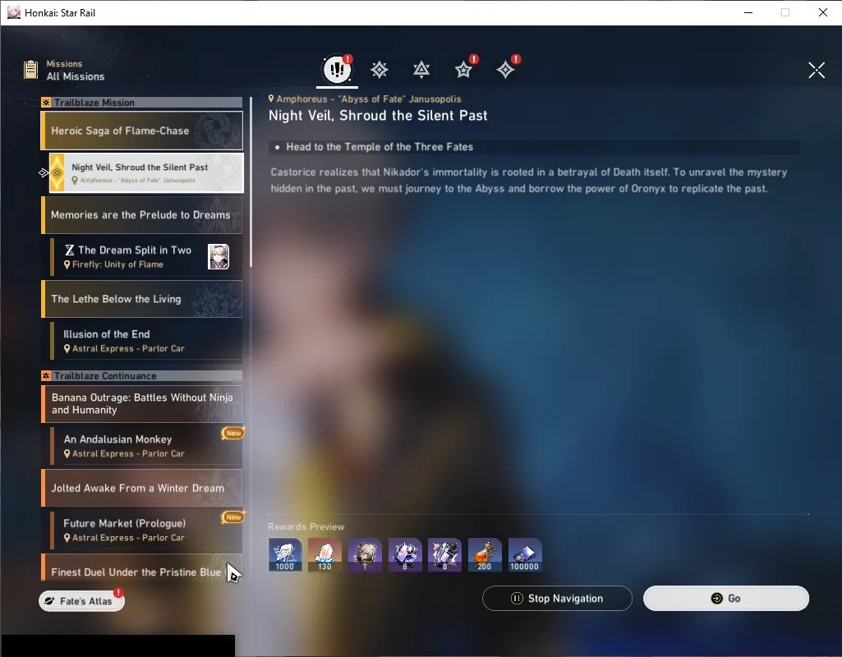The height and width of the screenshot is (657, 842).
Task: Click the Missions clipboard icon
Action: click(31, 70)
